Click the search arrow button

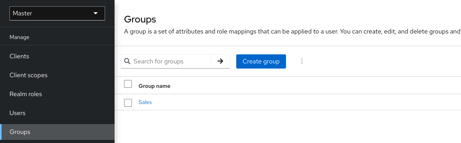coord(220,61)
